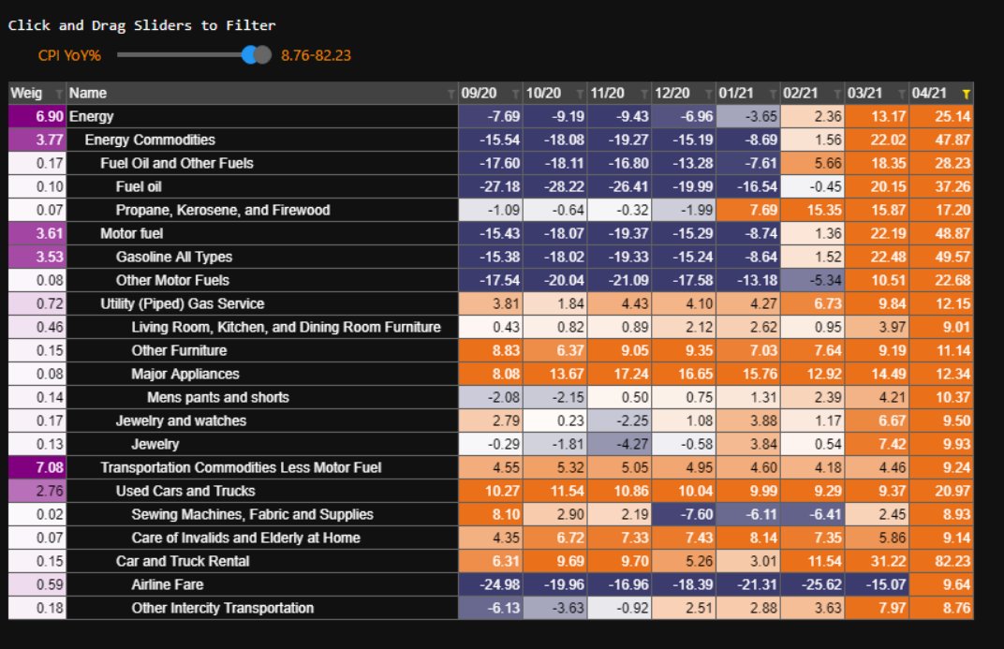The width and height of the screenshot is (1004, 649).
Task: Click the 82.23 cell for Car and Truck Rental
Action: pos(941,561)
